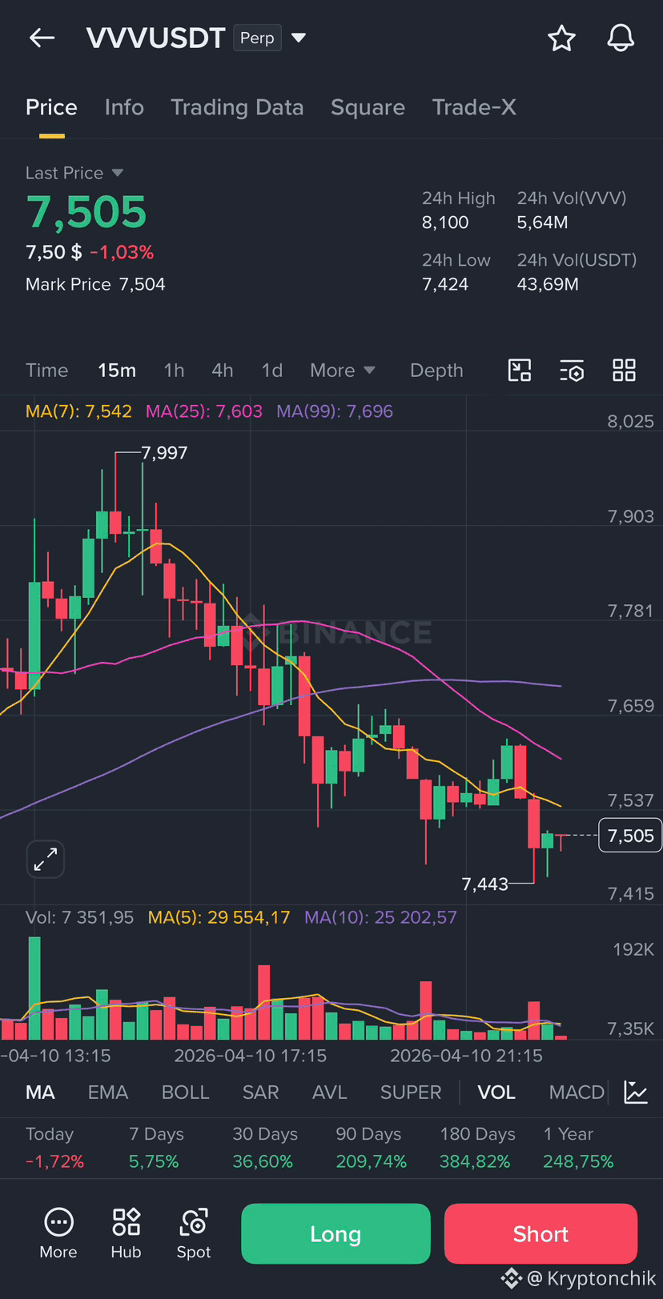Tap the More ellipsis icon in bottom bar
This screenshot has width=663, height=1299.
click(58, 1223)
